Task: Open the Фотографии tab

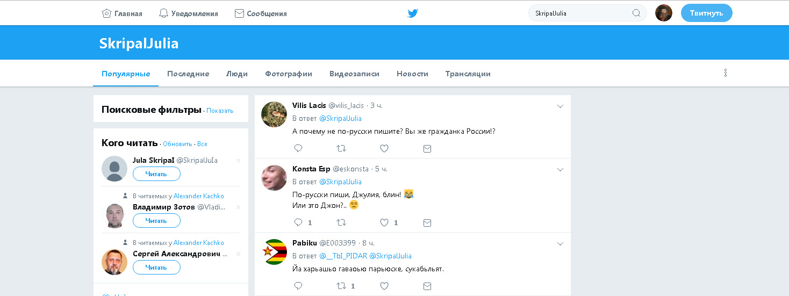Action: [x=289, y=74]
